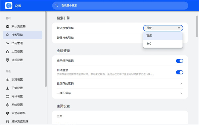
Task: Click the 提示保存密码 label text
Action: point(65,61)
